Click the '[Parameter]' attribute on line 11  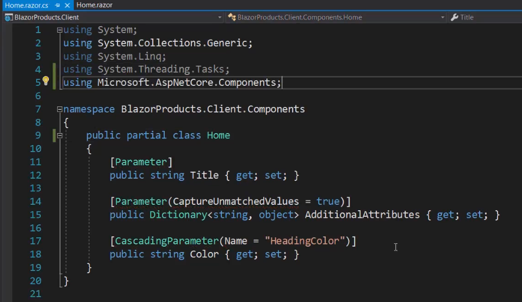point(141,162)
